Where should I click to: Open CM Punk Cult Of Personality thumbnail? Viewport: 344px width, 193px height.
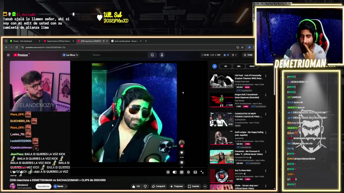pos(222,81)
